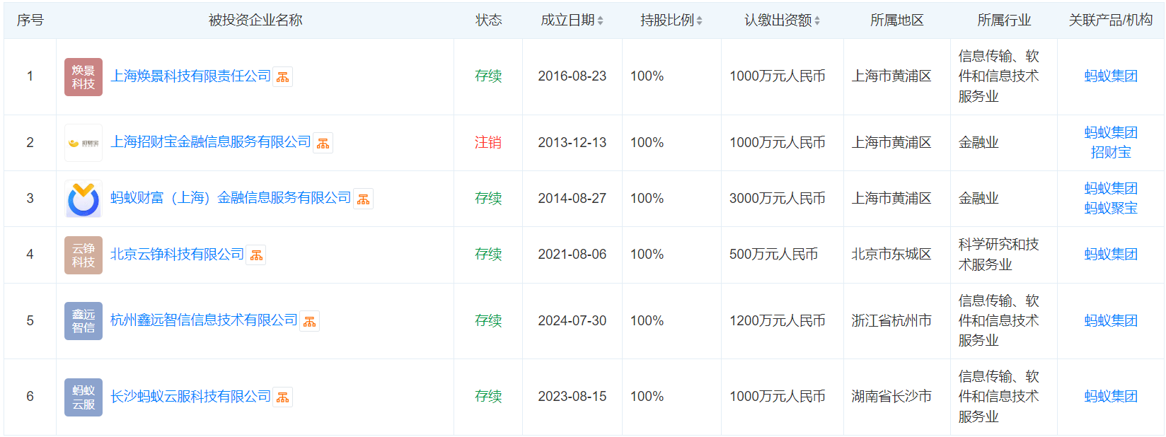Open equity structure icon beside 蚂蚁财富（上海）金融信息服务有限公司
This screenshot has height=437, width=1166.
pyautogui.click(x=364, y=199)
